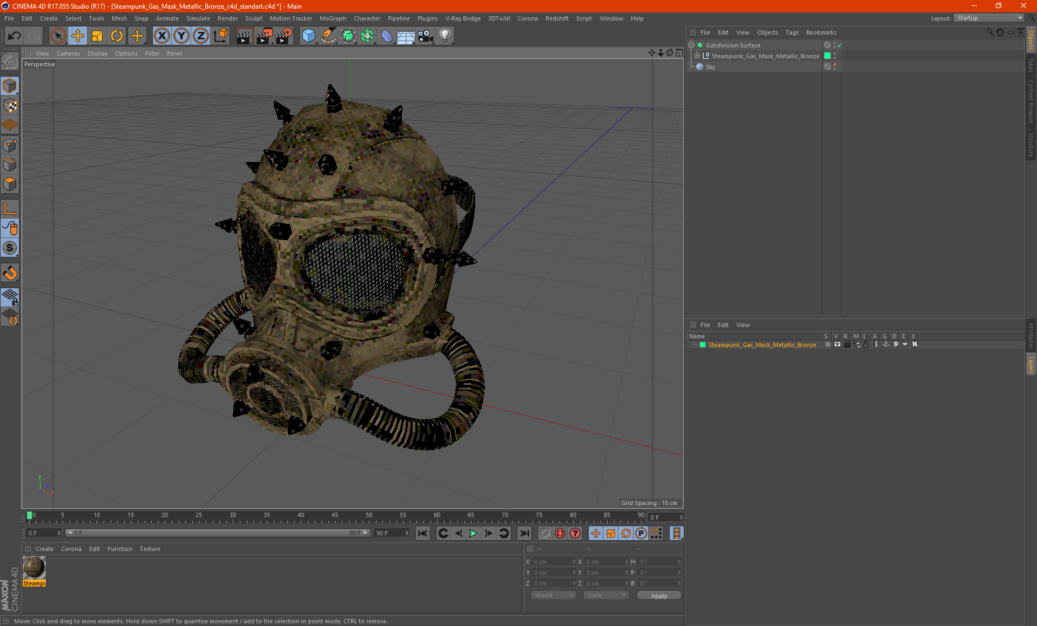The image size is (1037, 626).
Task: Click Play Forward button
Action: pos(473,533)
